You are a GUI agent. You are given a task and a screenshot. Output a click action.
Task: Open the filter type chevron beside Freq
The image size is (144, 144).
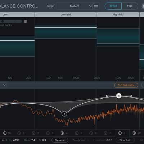tap(3, 140)
